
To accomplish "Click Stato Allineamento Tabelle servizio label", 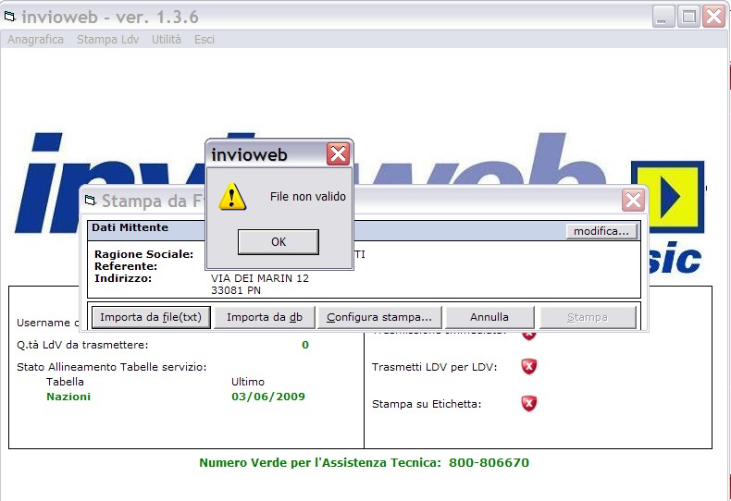I will 111,367.
